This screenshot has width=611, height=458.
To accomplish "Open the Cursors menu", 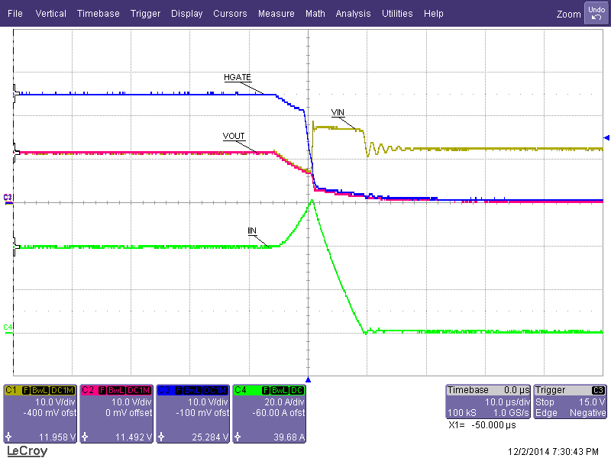I will [230, 13].
